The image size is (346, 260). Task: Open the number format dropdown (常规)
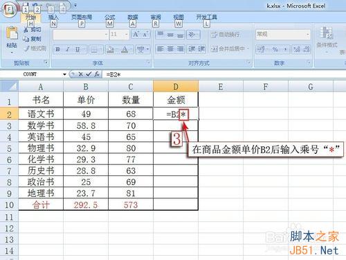click(x=307, y=35)
